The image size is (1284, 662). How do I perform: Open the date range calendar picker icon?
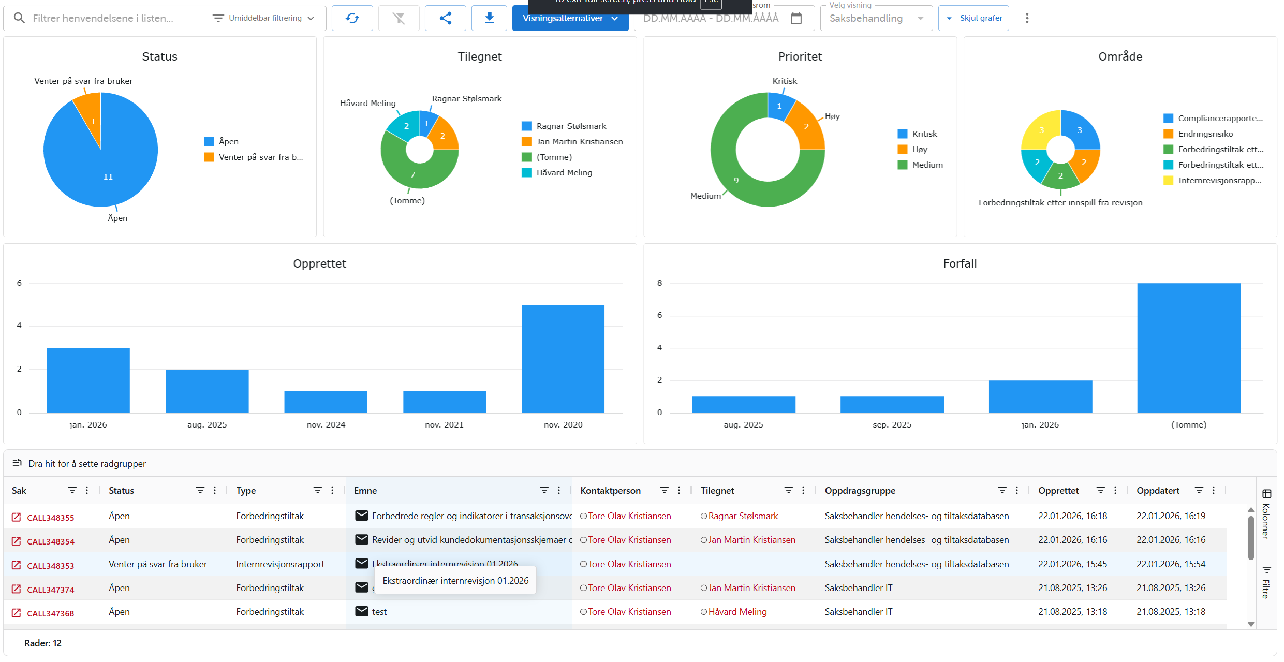tap(796, 19)
